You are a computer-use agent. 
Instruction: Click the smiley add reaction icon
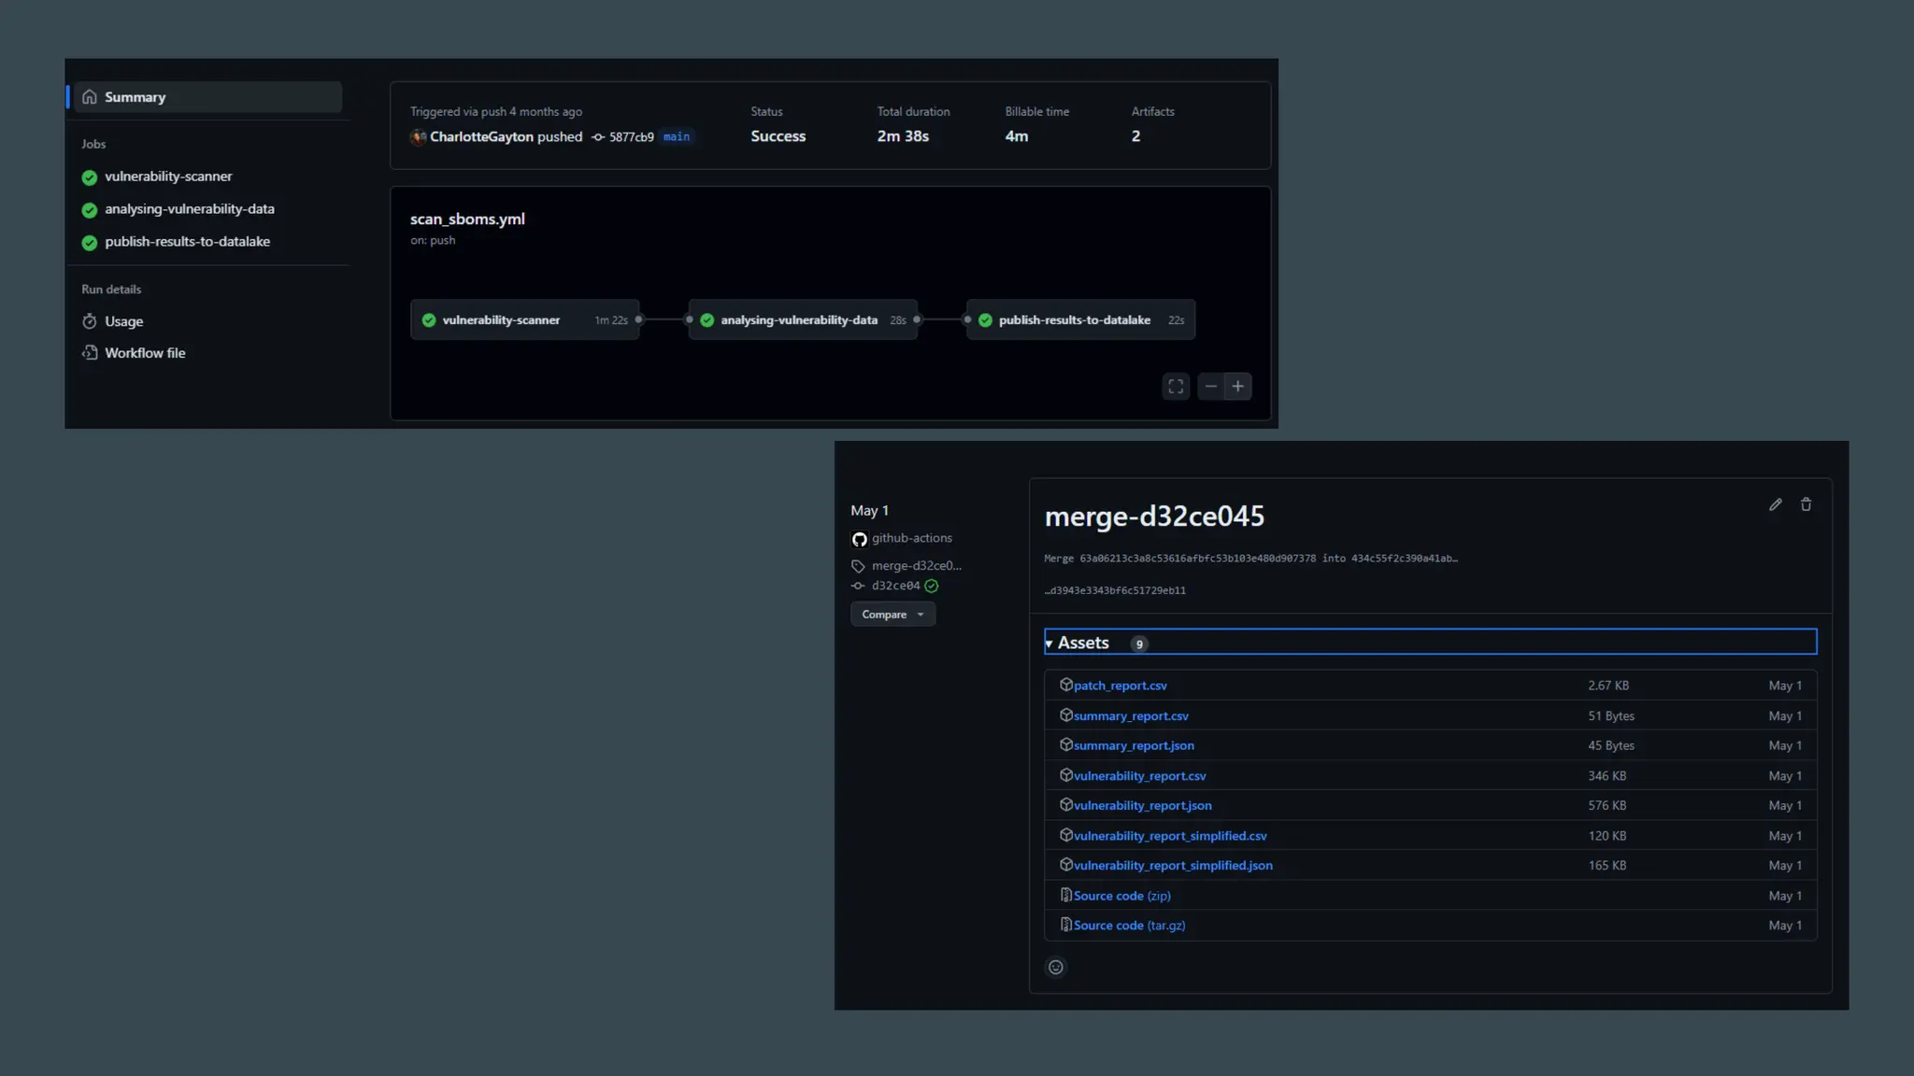[1055, 968]
